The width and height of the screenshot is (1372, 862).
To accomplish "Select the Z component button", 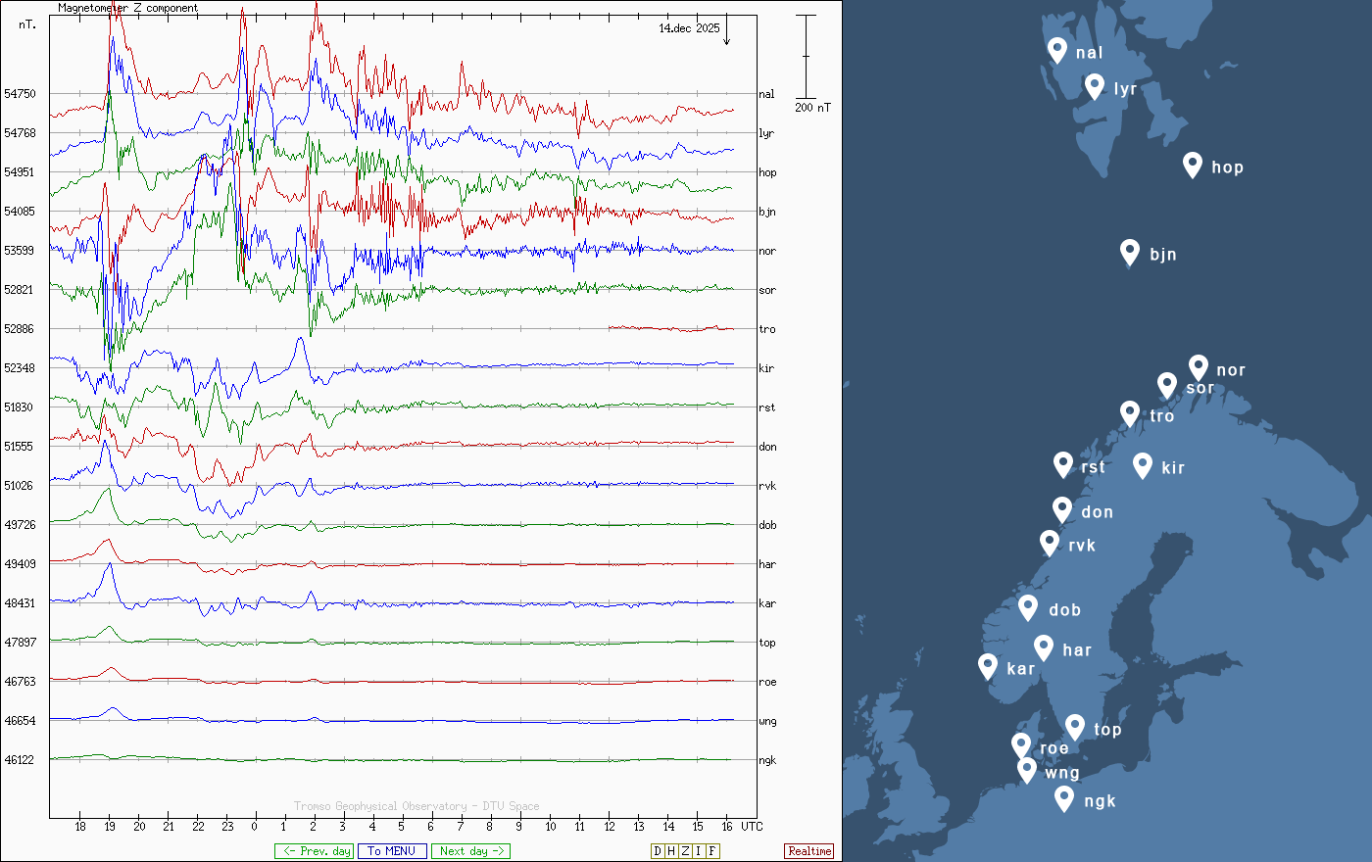I will point(685,851).
